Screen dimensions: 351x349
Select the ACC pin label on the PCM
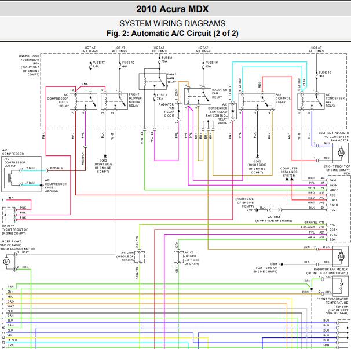[x=332, y=195]
